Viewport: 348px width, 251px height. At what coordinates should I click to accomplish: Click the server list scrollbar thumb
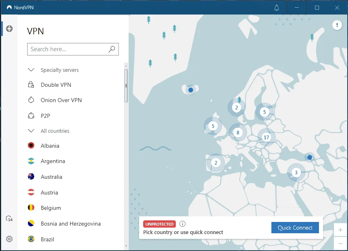(x=126, y=86)
